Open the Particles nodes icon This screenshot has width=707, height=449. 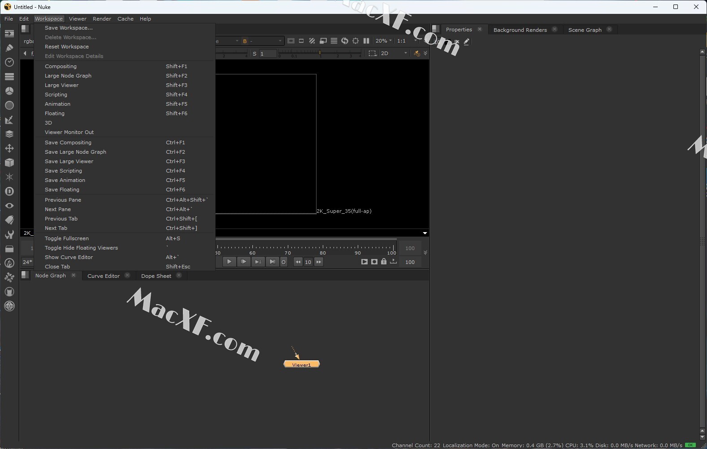[9, 177]
